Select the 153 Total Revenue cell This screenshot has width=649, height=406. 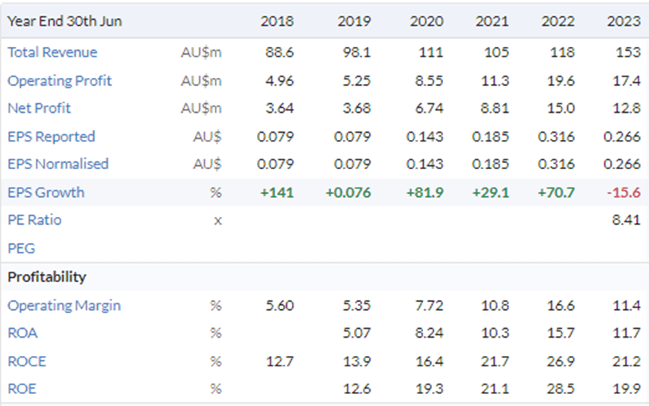click(628, 52)
